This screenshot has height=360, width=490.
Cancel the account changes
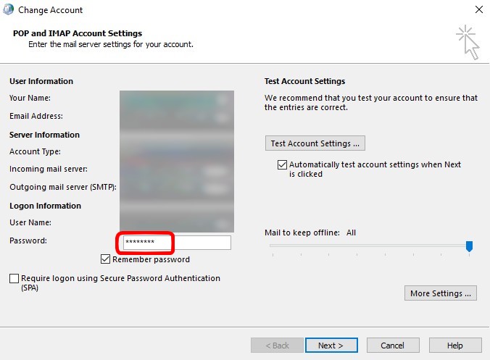coord(392,346)
